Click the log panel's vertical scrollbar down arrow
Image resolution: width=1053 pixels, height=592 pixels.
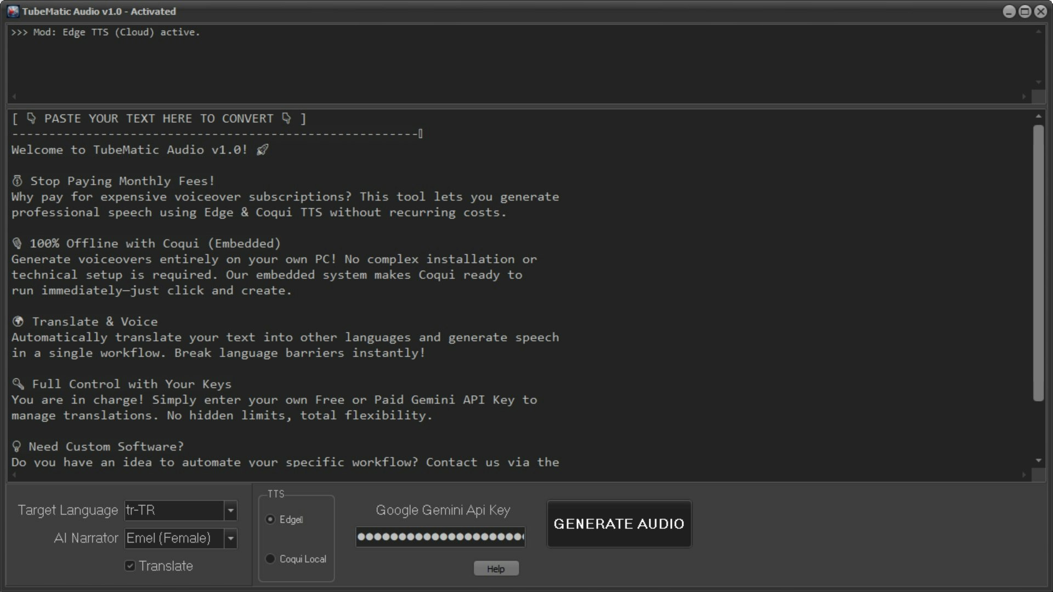[x=1039, y=82]
